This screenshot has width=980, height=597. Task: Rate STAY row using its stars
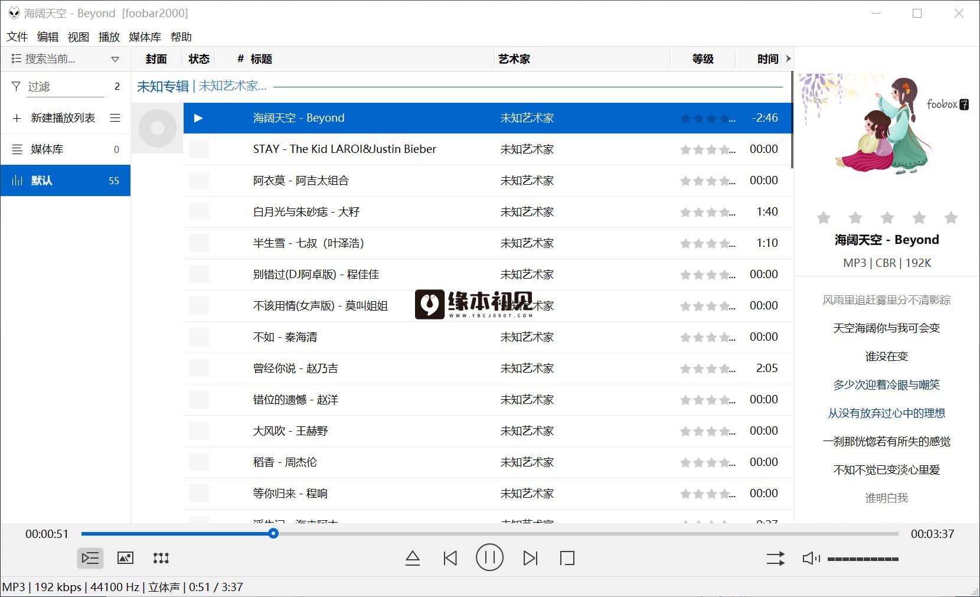(707, 150)
